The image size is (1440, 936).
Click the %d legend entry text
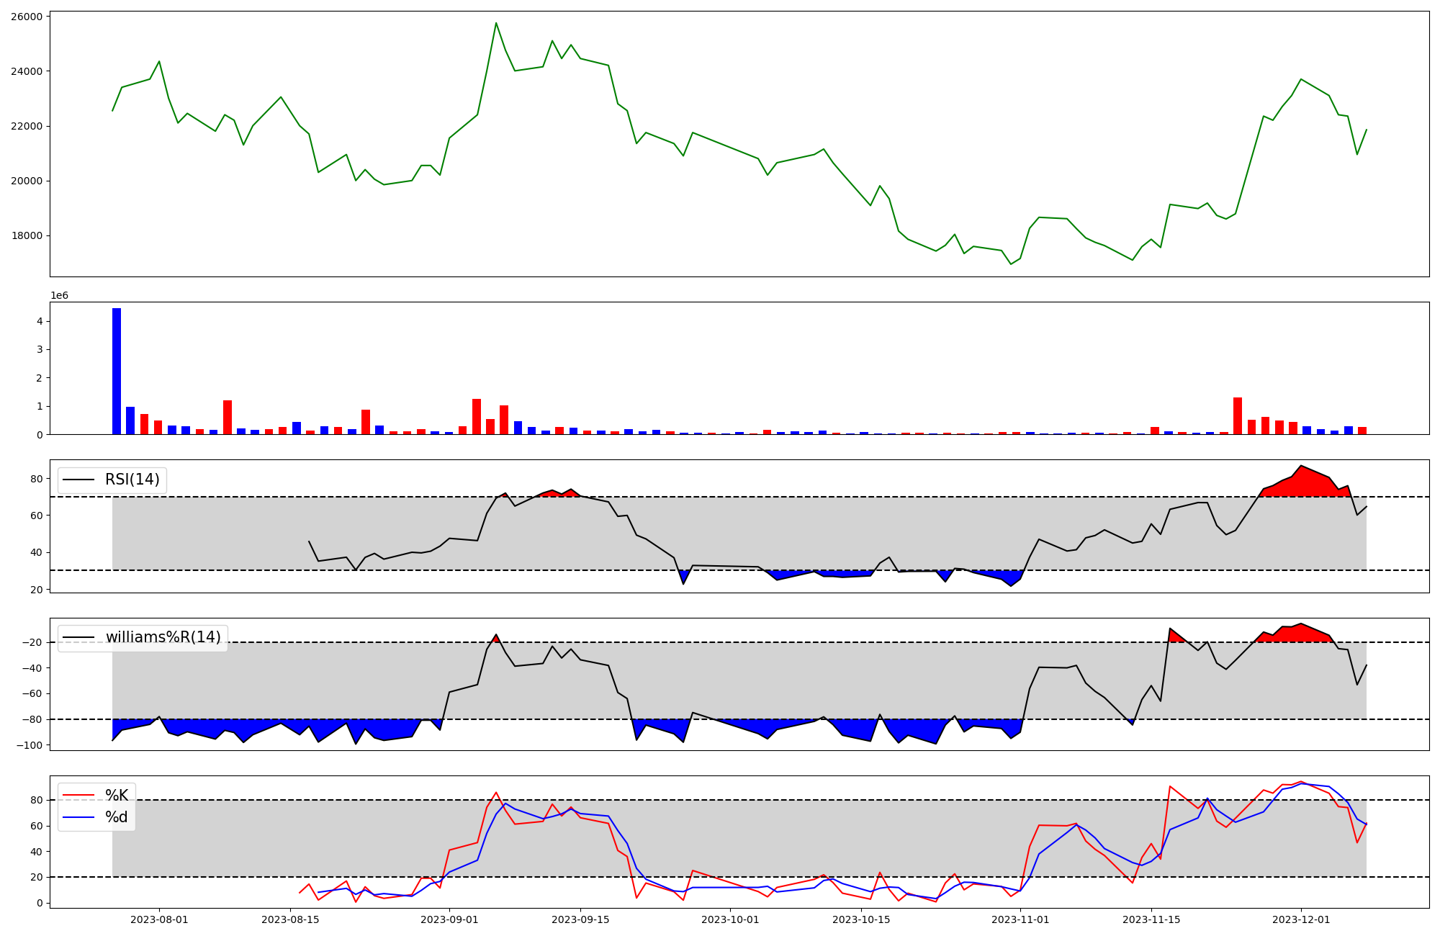[117, 817]
